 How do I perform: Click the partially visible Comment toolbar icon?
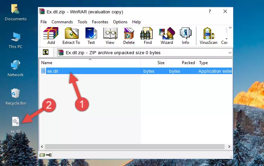click(x=225, y=36)
